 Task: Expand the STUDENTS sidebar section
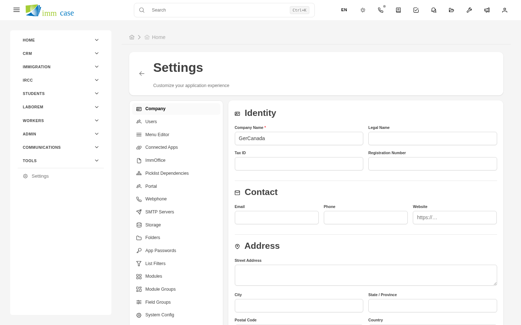61,94
